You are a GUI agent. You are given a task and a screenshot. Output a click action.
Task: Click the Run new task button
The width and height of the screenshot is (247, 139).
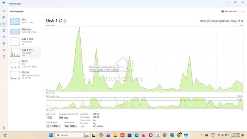(x=229, y=11)
